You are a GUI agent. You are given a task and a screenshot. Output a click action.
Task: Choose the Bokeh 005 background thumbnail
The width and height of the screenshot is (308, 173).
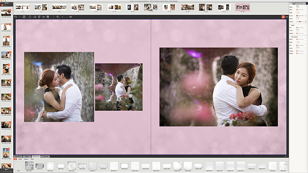[71, 166]
